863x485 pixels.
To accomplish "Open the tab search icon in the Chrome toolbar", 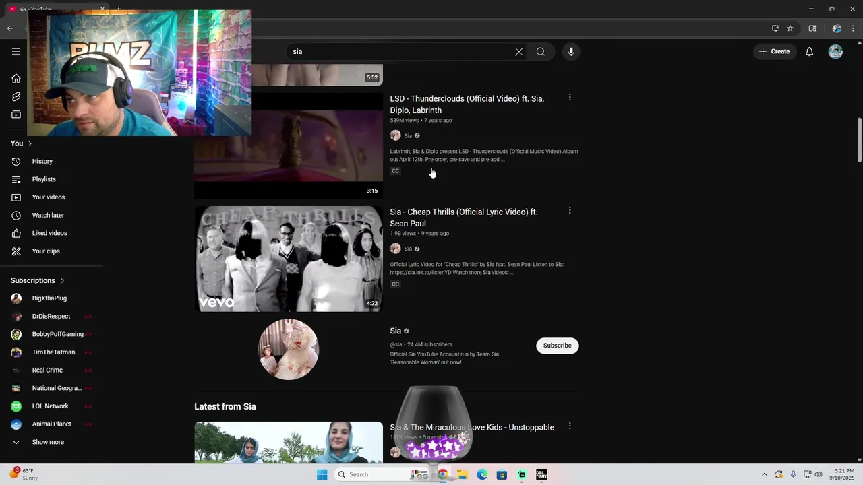I will 812,28.
